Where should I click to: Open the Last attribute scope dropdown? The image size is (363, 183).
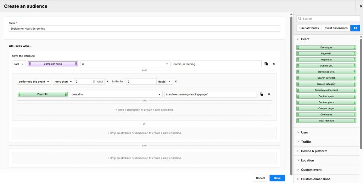(19, 64)
